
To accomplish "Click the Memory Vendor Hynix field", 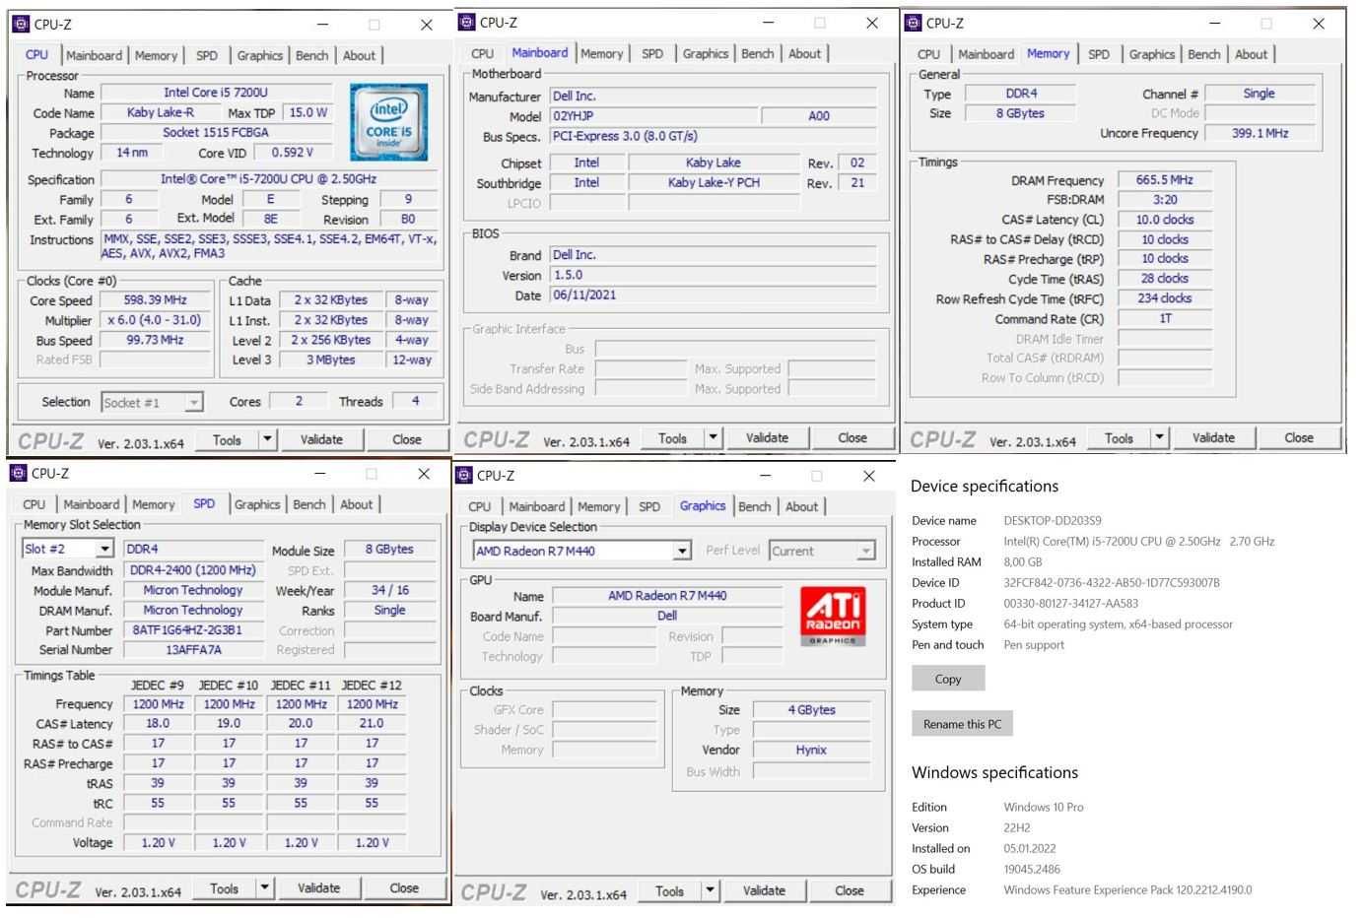I will 811,750.
